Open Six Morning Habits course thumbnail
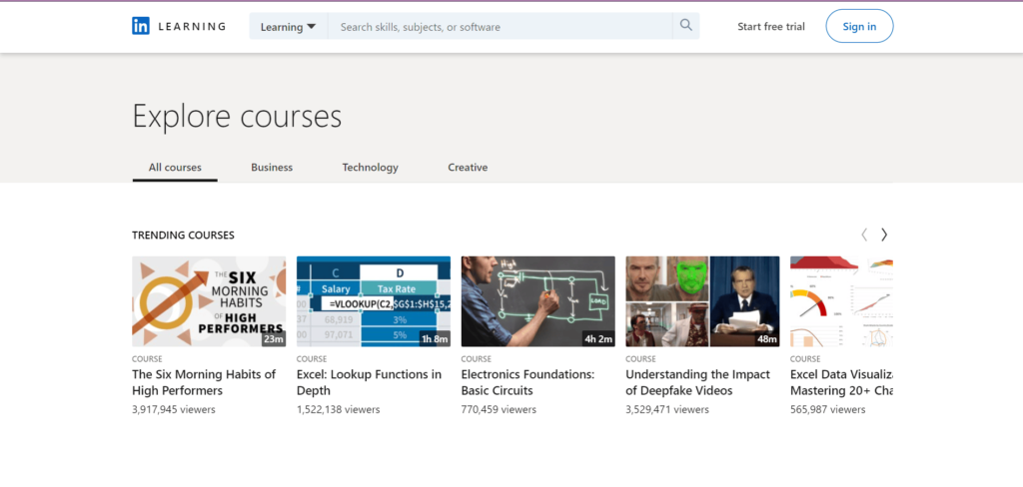The image size is (1023, 487). (x=209, y=301)
